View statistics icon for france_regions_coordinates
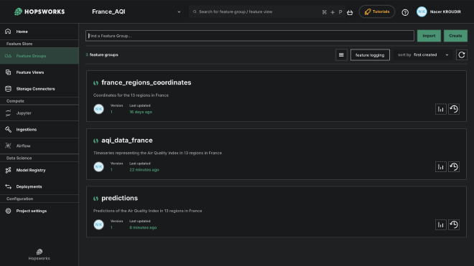Viewport: 474px width, 266px height. [441, 109]
